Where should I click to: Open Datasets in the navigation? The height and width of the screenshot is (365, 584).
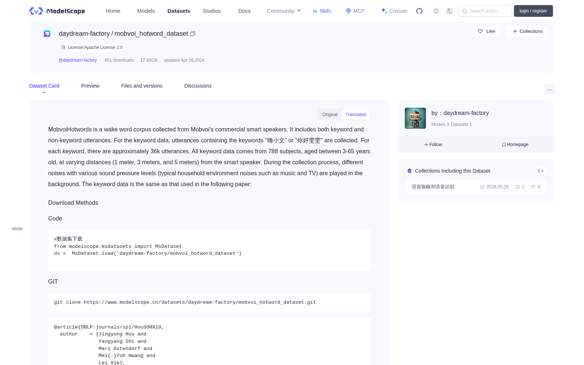[179, 11]
